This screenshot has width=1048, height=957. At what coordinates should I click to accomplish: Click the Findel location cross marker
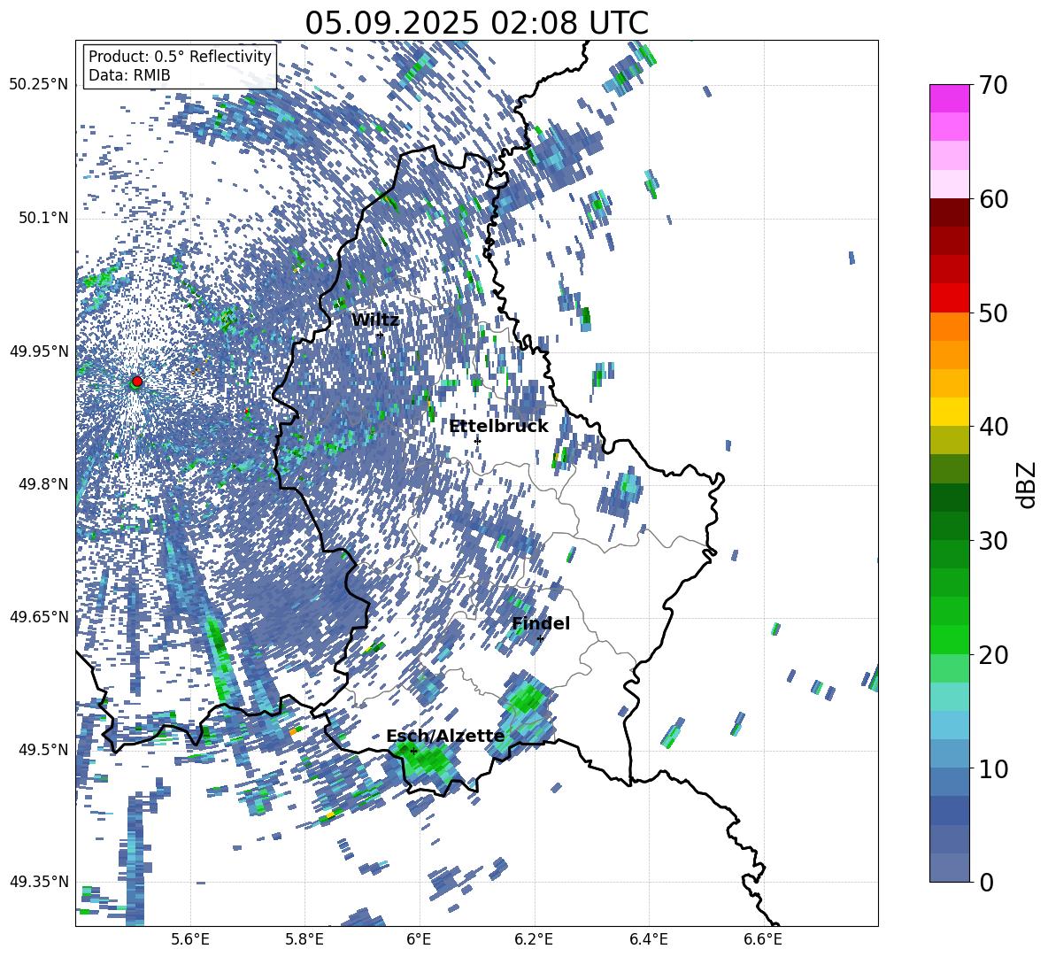click(540, 638)
